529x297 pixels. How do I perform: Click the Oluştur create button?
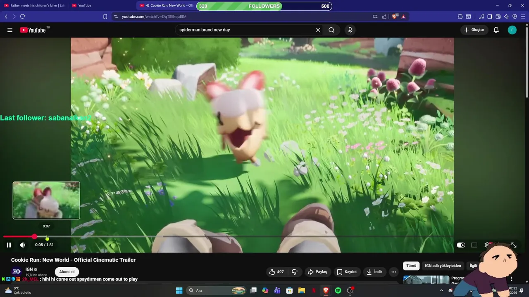(474, 30)
